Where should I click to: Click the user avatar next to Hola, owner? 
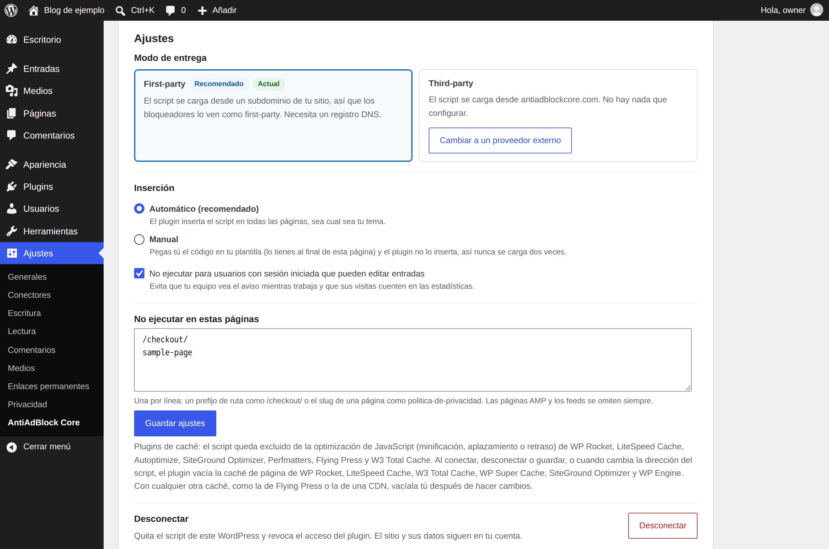[816, 10]
